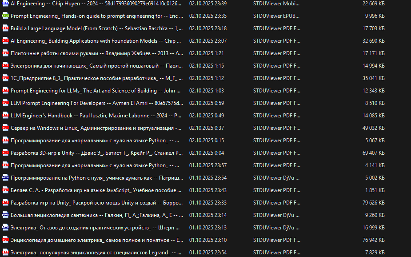The width and height of the screenshot is (411, 257).
Task: Select file Разработка игр на Unity_ Раскрой всю мощь
Action: [x=97, y=203]
